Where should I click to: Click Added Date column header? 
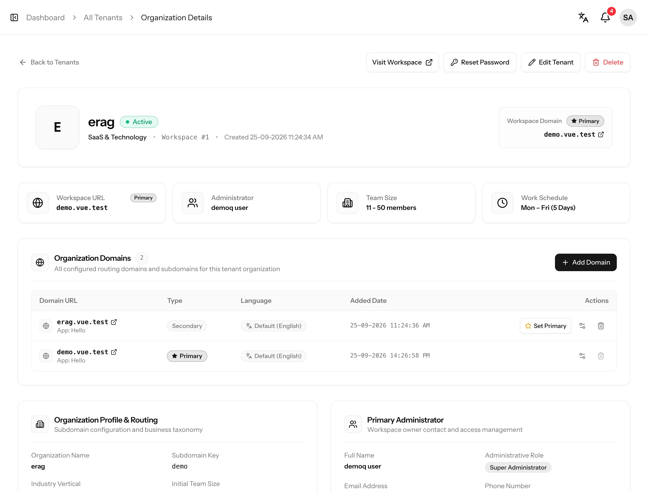pos(368,300)
